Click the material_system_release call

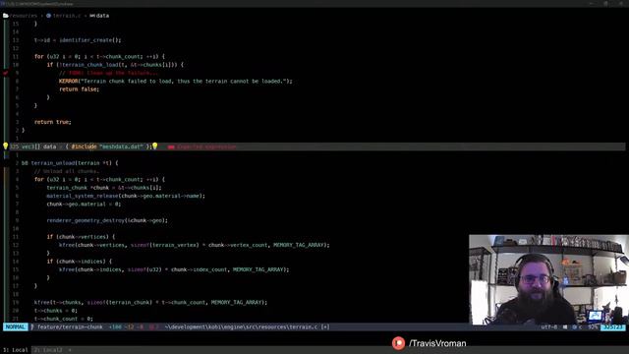pos(126,196)
